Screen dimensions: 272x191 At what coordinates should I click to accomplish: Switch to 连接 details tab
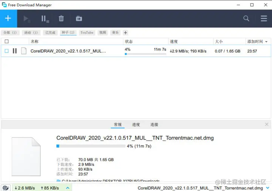click(x=154, y=125)
